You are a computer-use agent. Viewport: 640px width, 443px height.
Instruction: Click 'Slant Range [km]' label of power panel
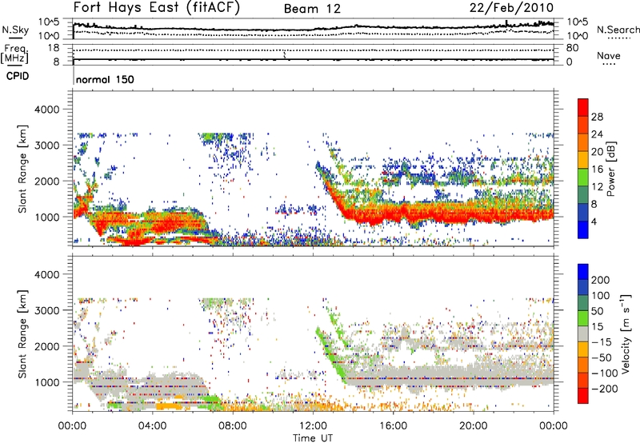coord(22,169)
